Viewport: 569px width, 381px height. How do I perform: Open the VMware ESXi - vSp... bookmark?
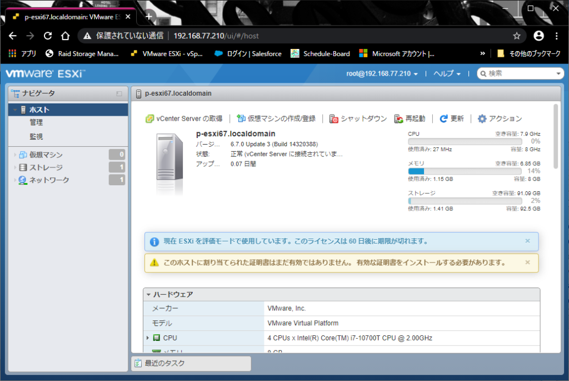coord(167,54)
